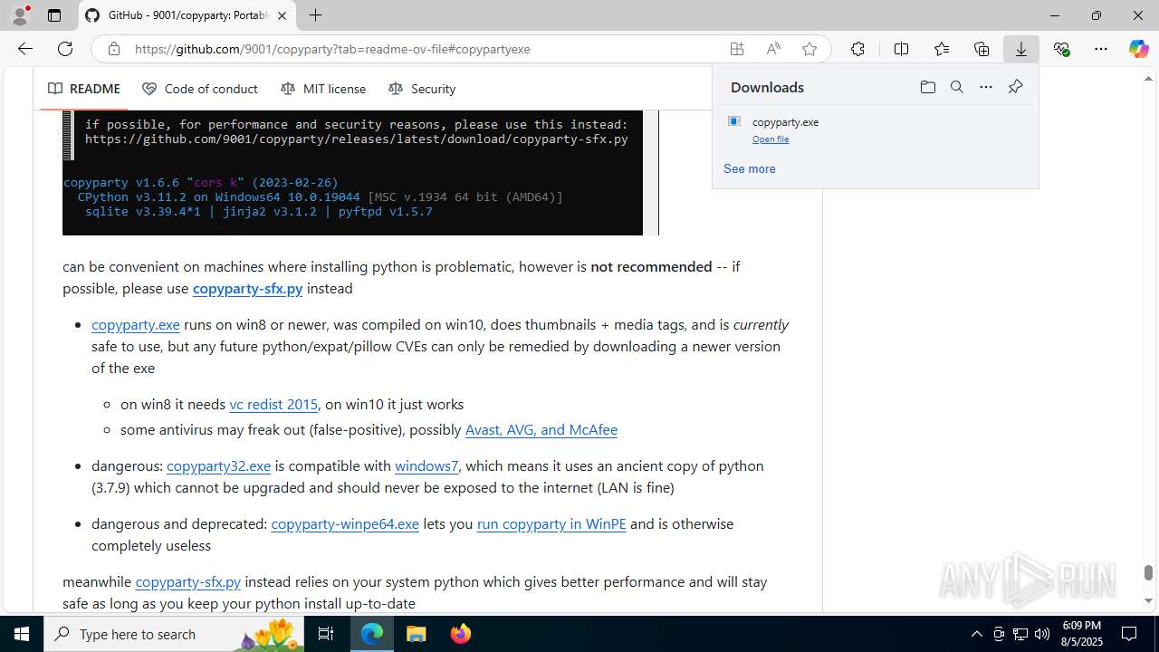Open Collections panel
This screenshot has height=652, width=1159.
[x=982, y=49]
